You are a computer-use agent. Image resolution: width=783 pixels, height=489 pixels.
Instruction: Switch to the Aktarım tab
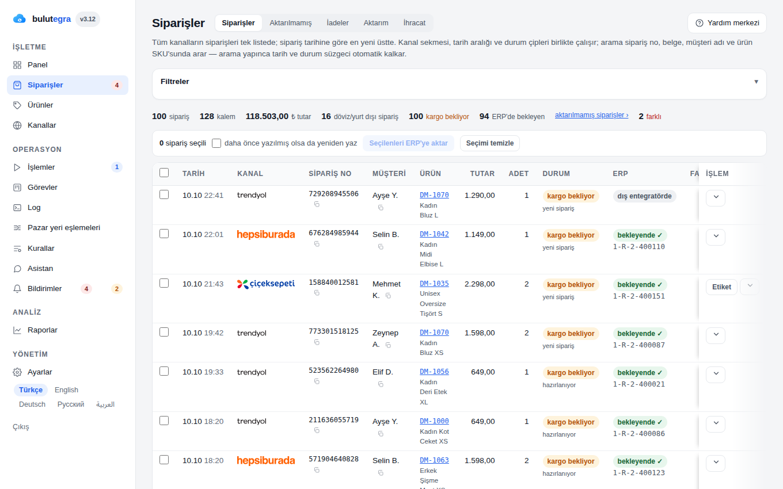[x=376, y=23]
